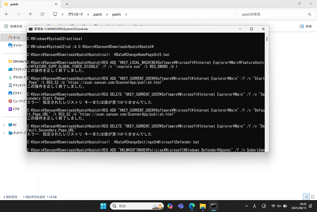Image resolution: width=317 pixels, height=212 pixels.
Task: Click the search magnifier icon in Explorer
Action: coord(309,14)
